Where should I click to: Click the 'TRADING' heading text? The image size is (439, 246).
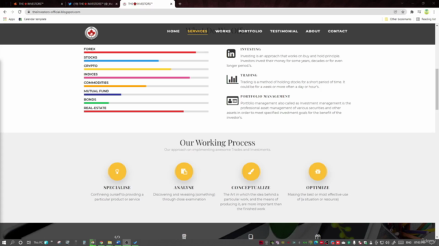[248, 75]
